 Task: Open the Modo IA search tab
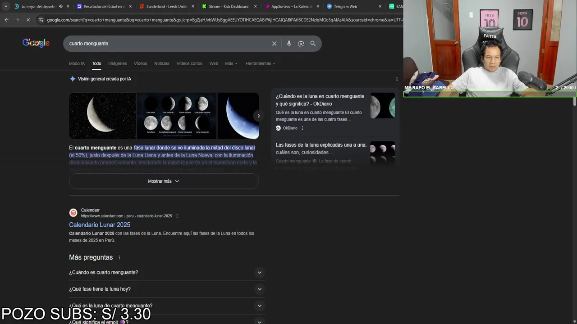click(77, 63)
